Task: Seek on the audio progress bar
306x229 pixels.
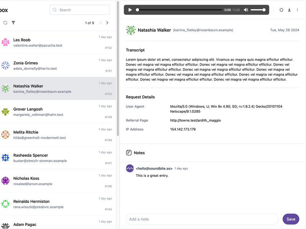Action: 179,10
